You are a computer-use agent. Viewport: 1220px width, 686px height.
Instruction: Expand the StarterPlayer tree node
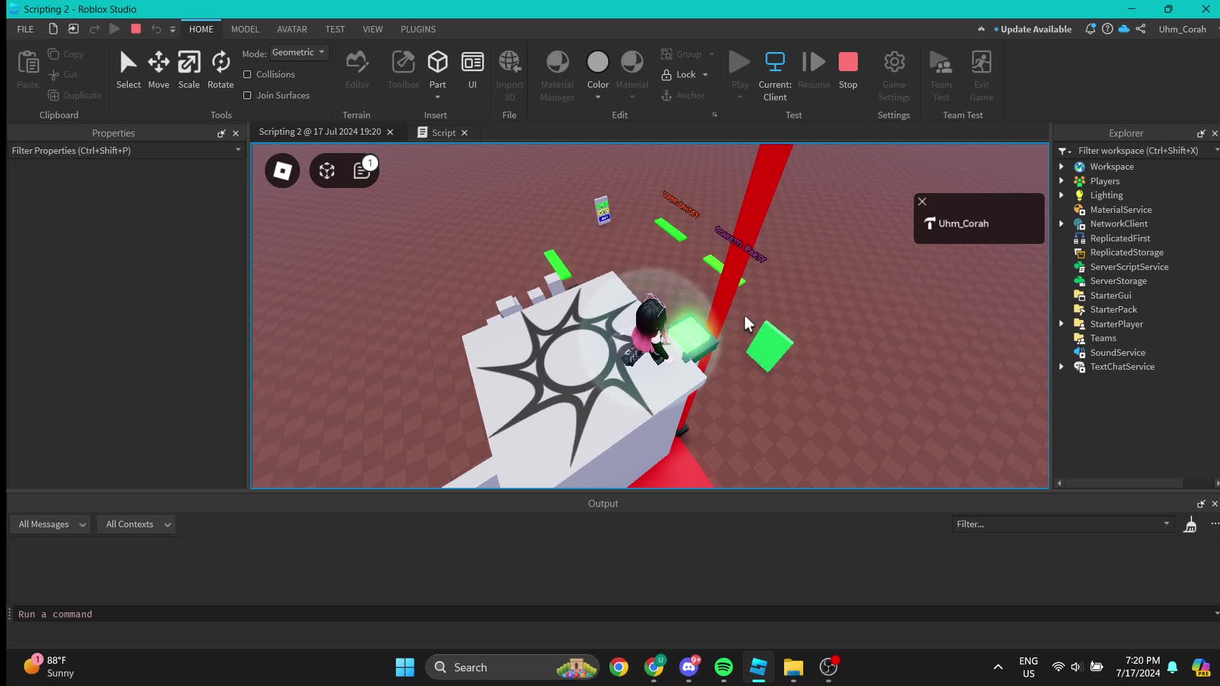coord(1061,325)
